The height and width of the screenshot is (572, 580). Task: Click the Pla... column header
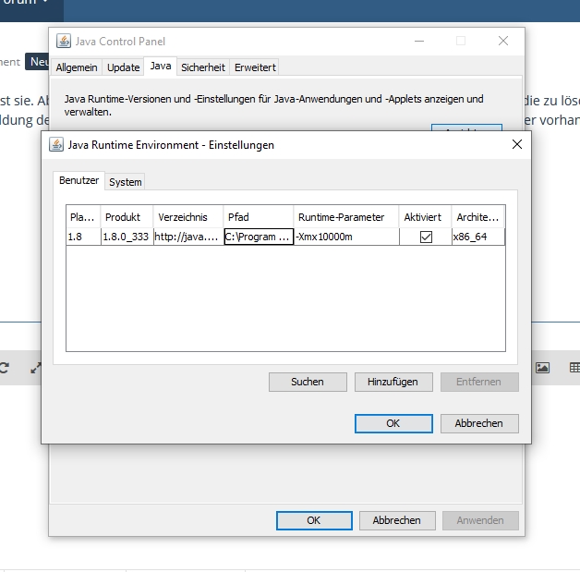tap(83, 217)
